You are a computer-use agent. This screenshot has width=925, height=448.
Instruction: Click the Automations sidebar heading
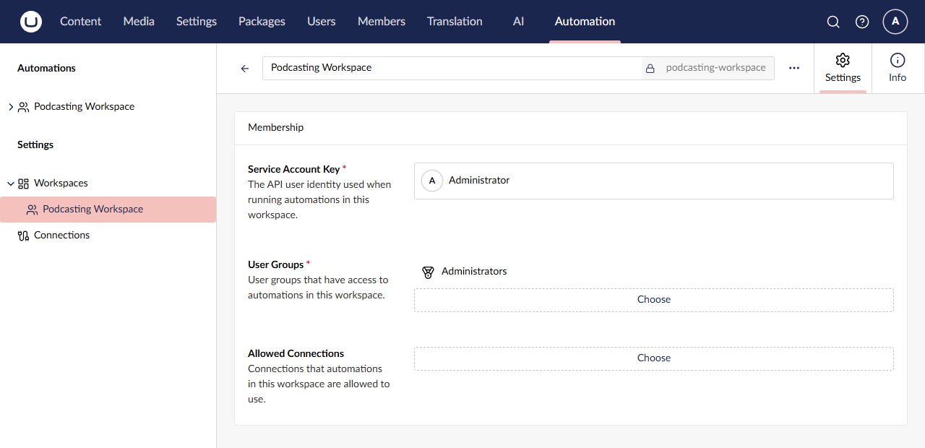click(x=46, y=68)
